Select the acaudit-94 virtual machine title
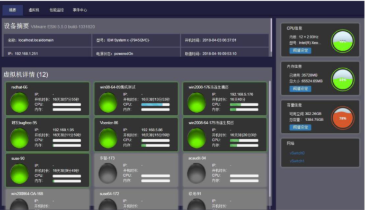This screenshot has height=210, width=365. click(197, 158)
